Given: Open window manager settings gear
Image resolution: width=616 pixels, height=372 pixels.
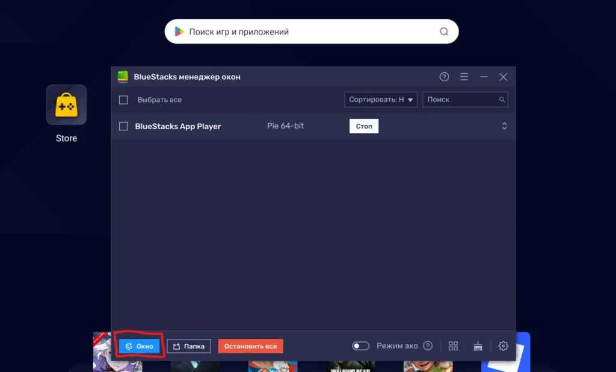Looking at the screenshot, I should pos(504,346).
